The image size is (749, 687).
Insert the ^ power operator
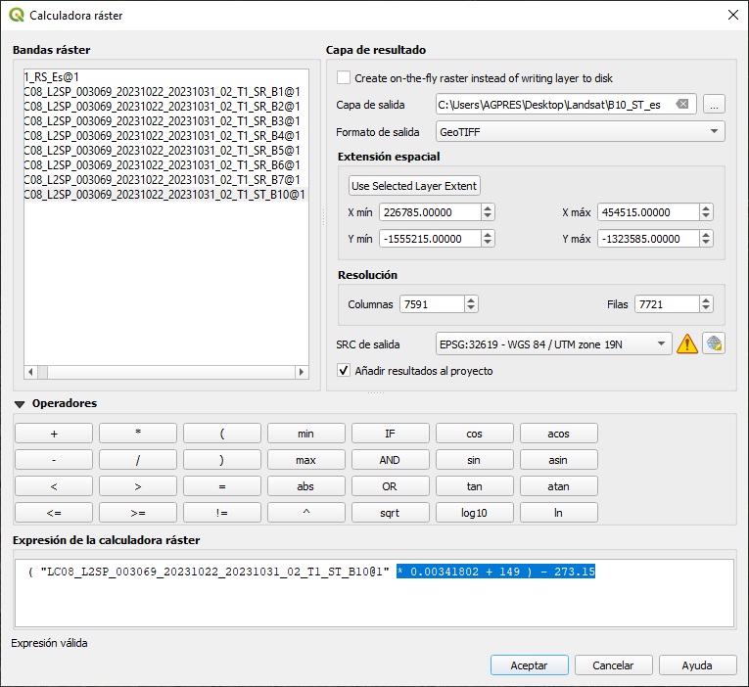306,512
